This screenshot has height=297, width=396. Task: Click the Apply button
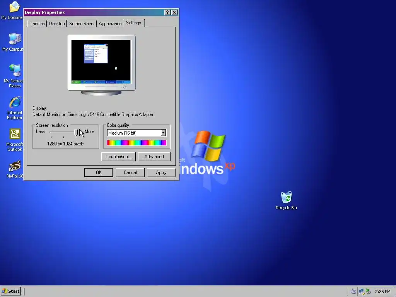(x=161, y=172)
